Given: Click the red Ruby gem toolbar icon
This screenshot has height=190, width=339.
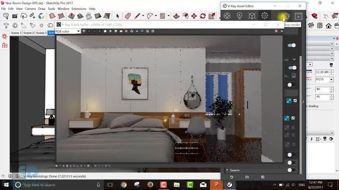Looking at the screenshot, I should click(x=314, y=16).
